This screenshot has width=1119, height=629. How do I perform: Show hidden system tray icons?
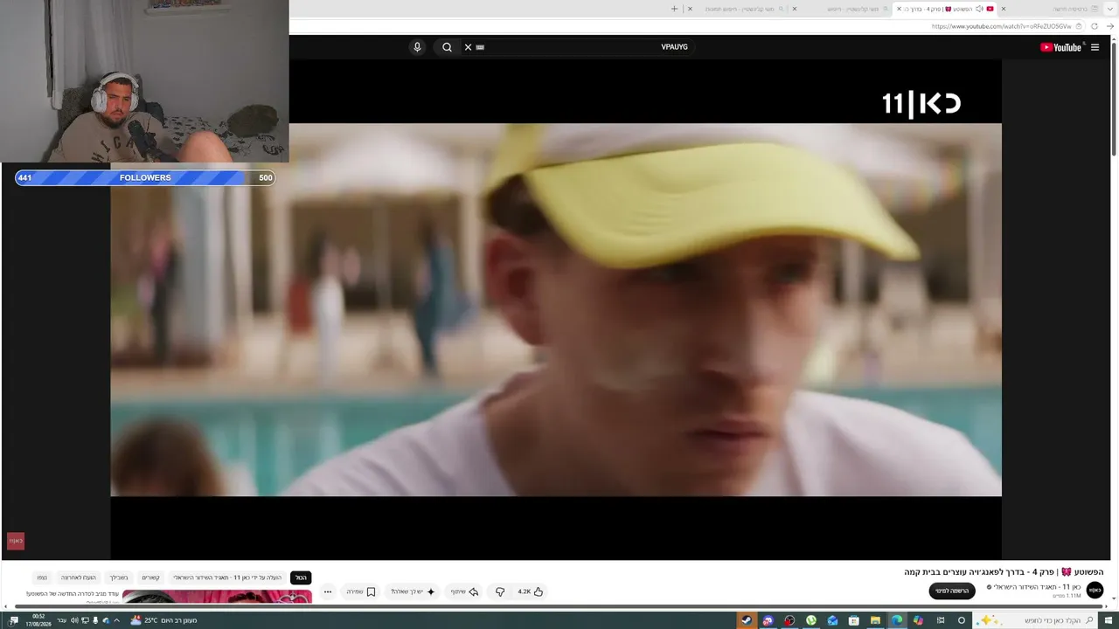click(116, 620)
